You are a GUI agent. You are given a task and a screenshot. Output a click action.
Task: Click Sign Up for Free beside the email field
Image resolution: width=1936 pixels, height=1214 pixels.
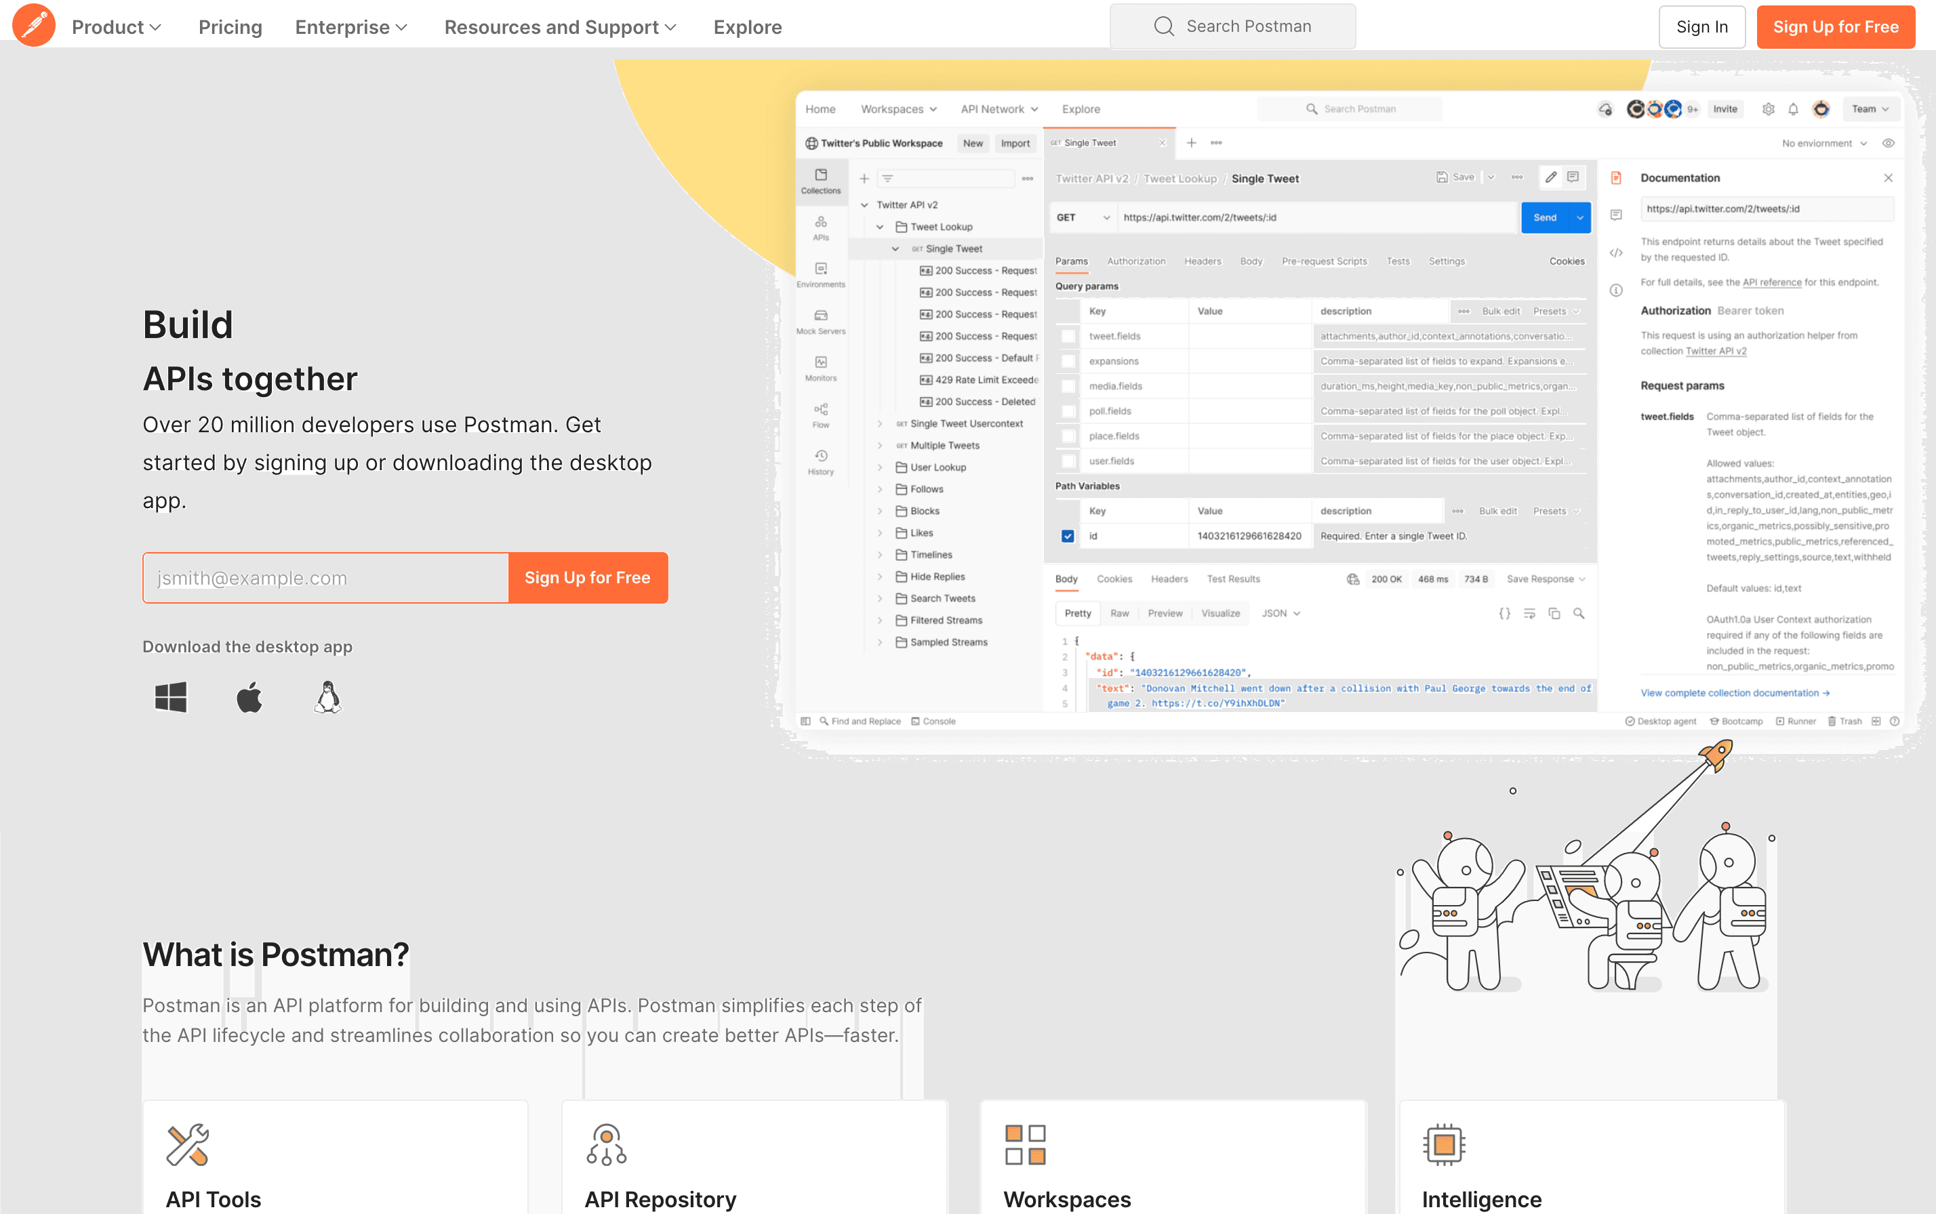[x=587, y=577]
